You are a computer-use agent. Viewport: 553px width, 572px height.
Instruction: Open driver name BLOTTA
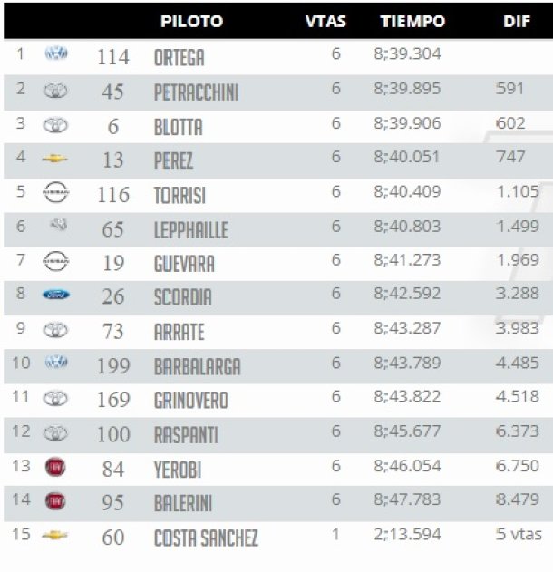pos(179,127)
